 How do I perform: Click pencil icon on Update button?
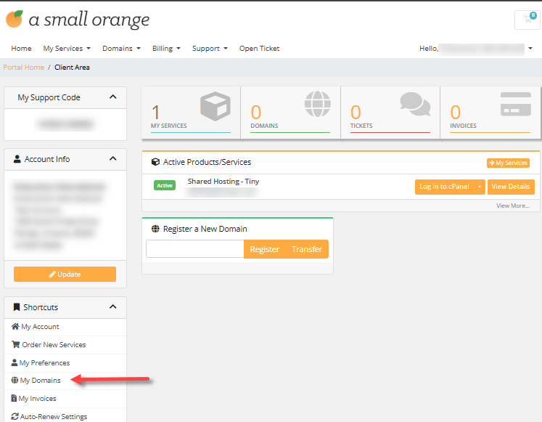52,275
